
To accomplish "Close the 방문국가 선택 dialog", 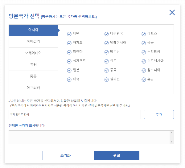I will 172,13.
